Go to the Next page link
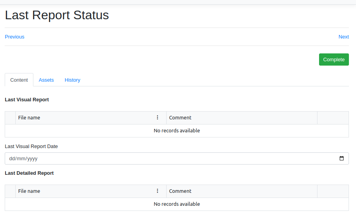356x216 pixels. tap(343, 37)
